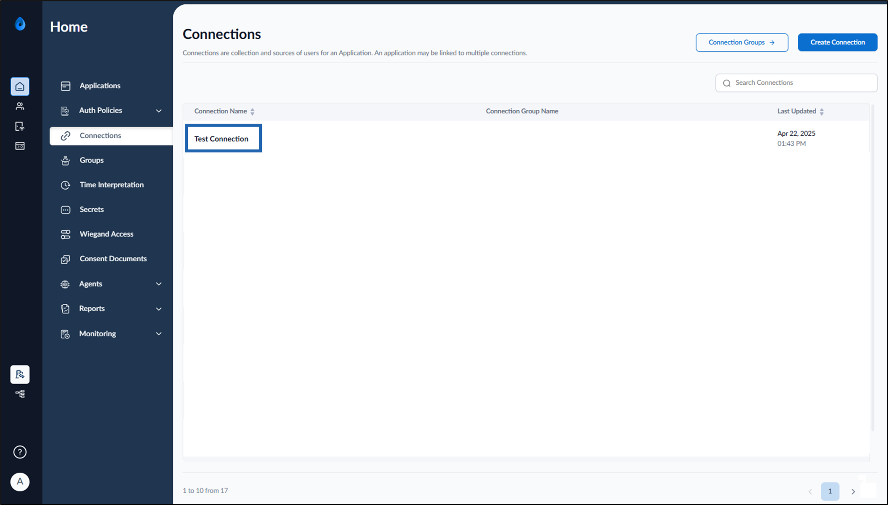Open Connection Groups button
The height and width of the screenshot is (505, 888).
click(742, 42)
